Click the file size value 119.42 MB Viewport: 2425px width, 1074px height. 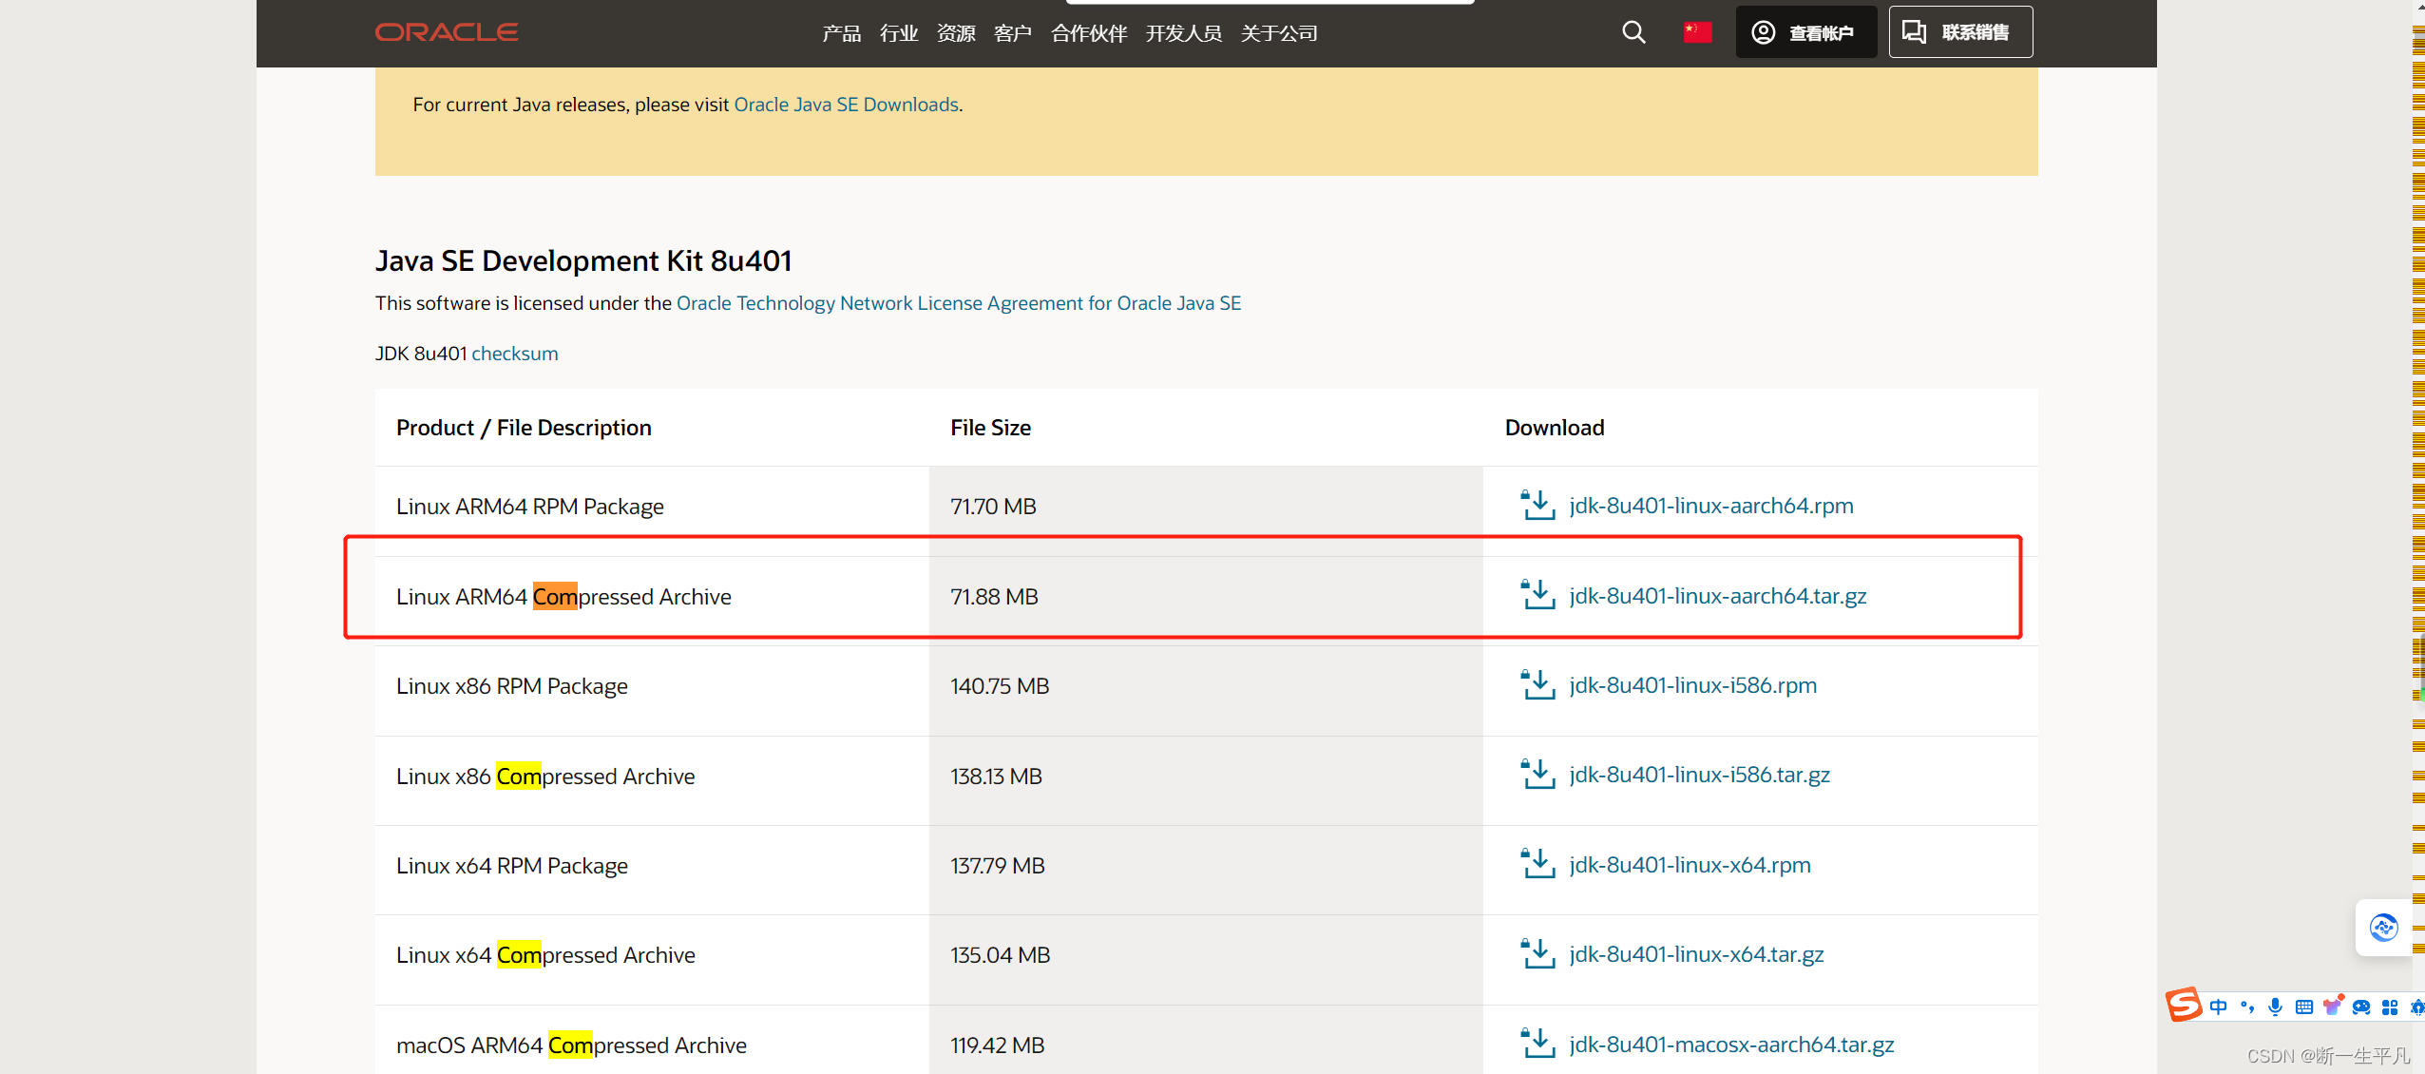pos(998,1045)
